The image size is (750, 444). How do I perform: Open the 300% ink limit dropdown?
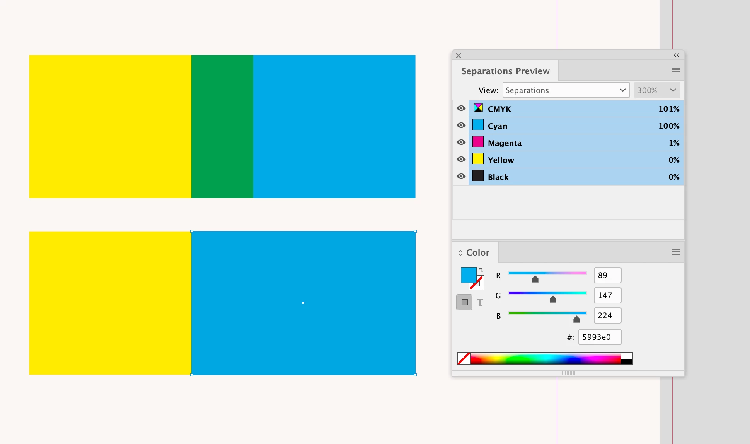656,90
